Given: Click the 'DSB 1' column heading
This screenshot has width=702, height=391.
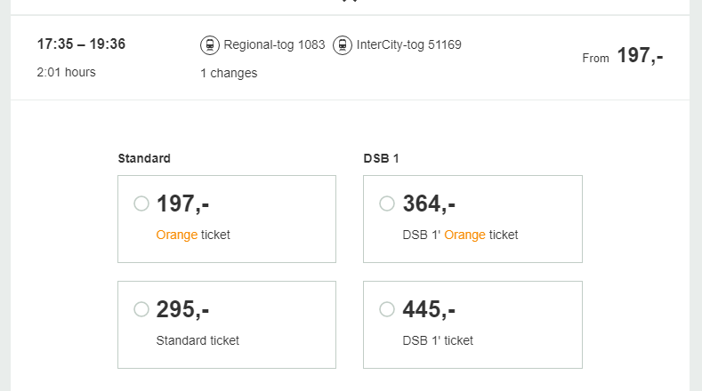Looking at the screenshot, I should 382,158.
